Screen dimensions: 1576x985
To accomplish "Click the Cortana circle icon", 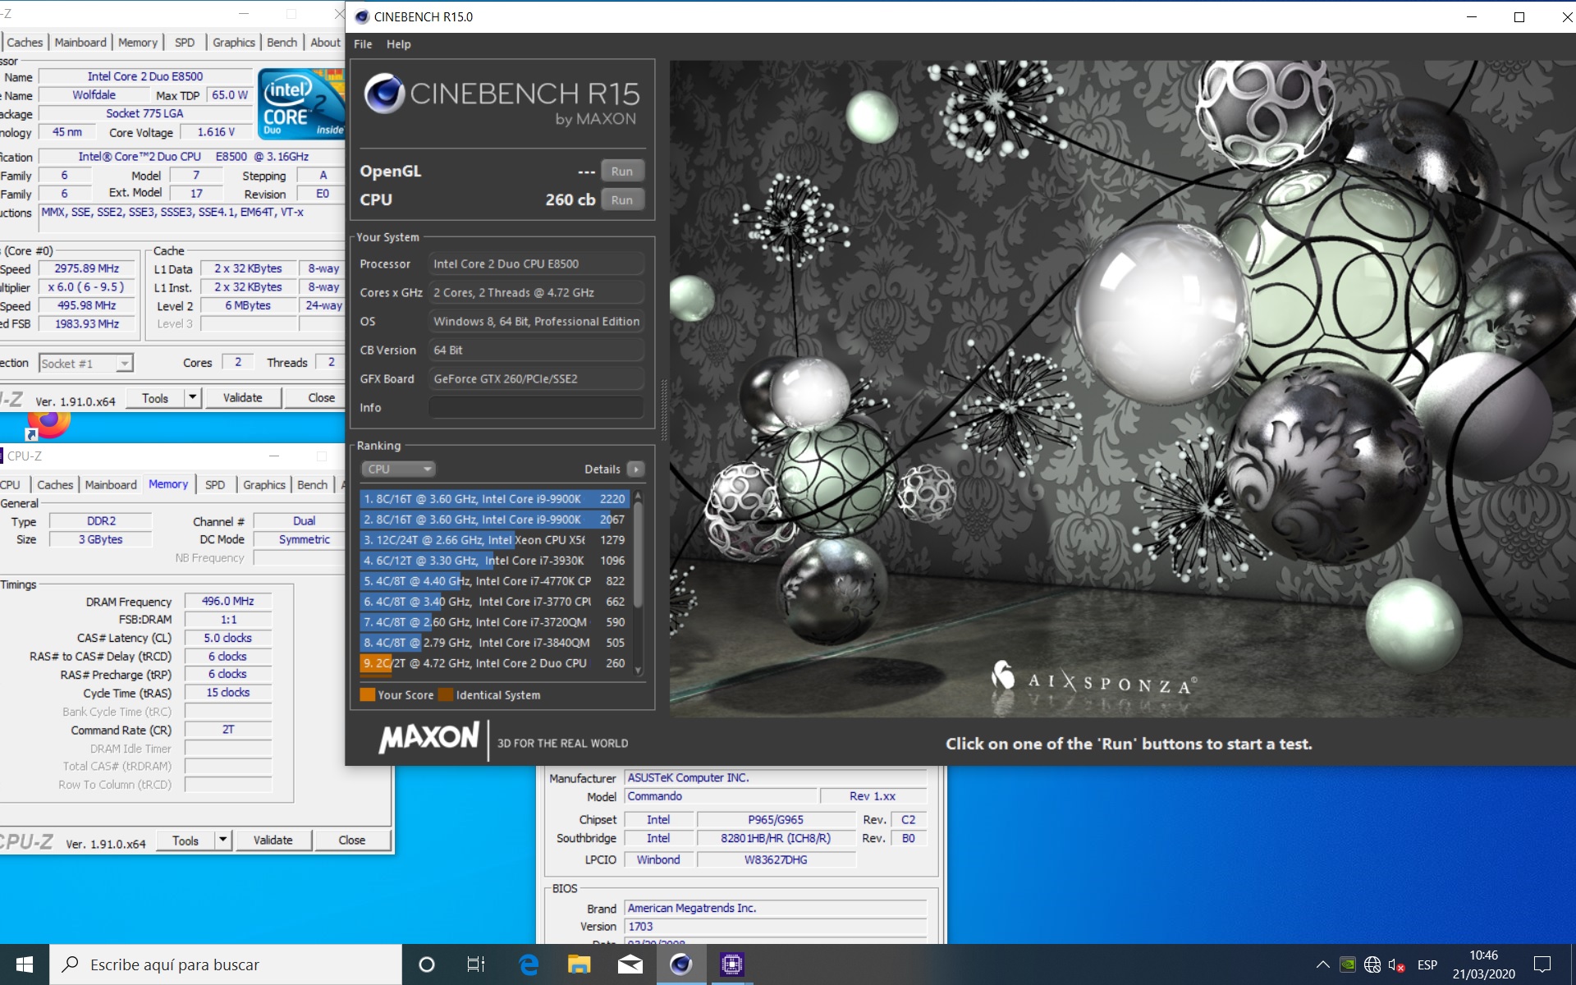I will 426,964.
